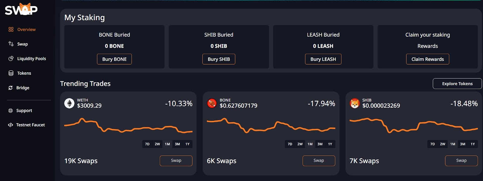Click the Overview grid icon in the sidebar
The width and height of the screenshot is (483, 181).
(11, 29)
